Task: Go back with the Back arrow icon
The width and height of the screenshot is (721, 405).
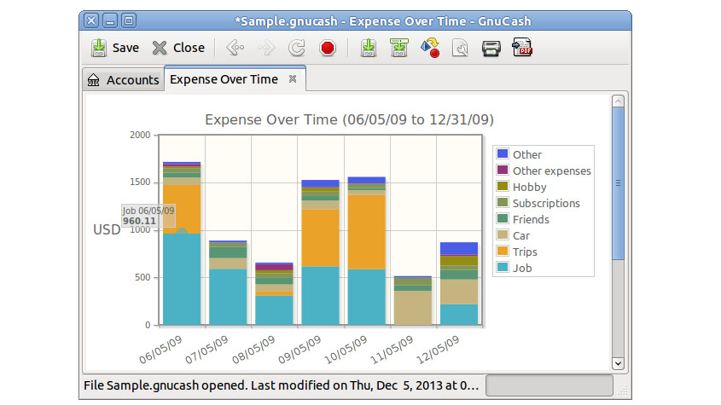Action: 235,48
